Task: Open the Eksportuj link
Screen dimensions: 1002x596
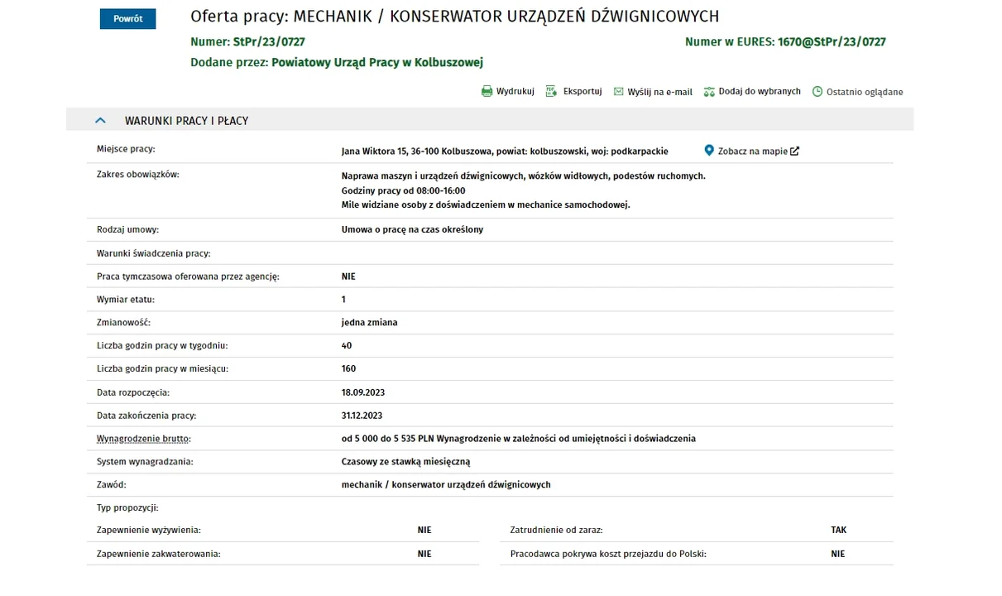Action: [583, 91]
